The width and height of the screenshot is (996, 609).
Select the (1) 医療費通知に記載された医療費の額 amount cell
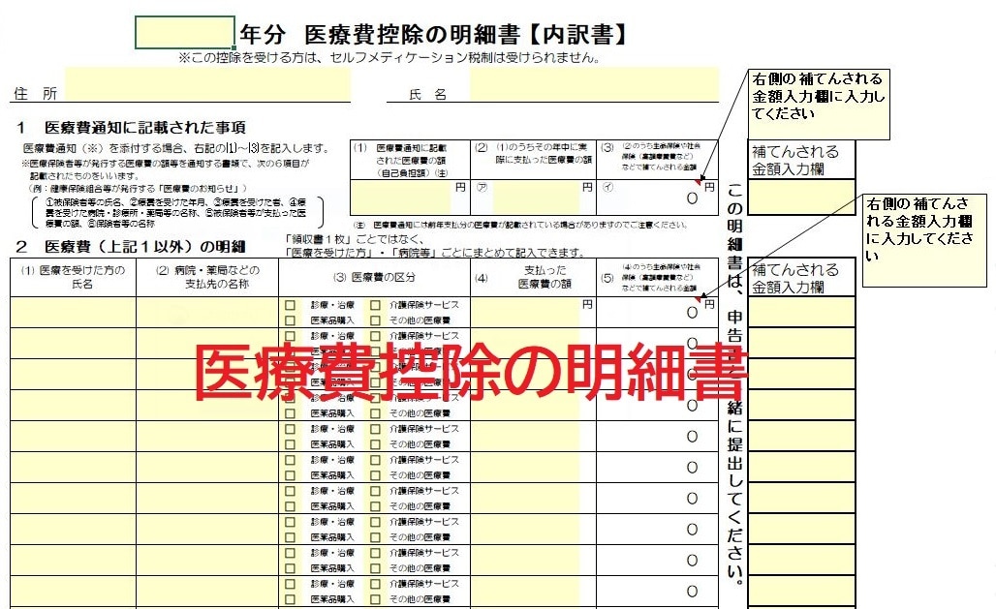click(410, 198)
